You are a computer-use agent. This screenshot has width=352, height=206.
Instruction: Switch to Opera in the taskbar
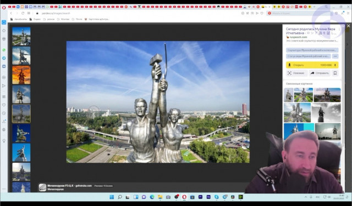[184, 197]
